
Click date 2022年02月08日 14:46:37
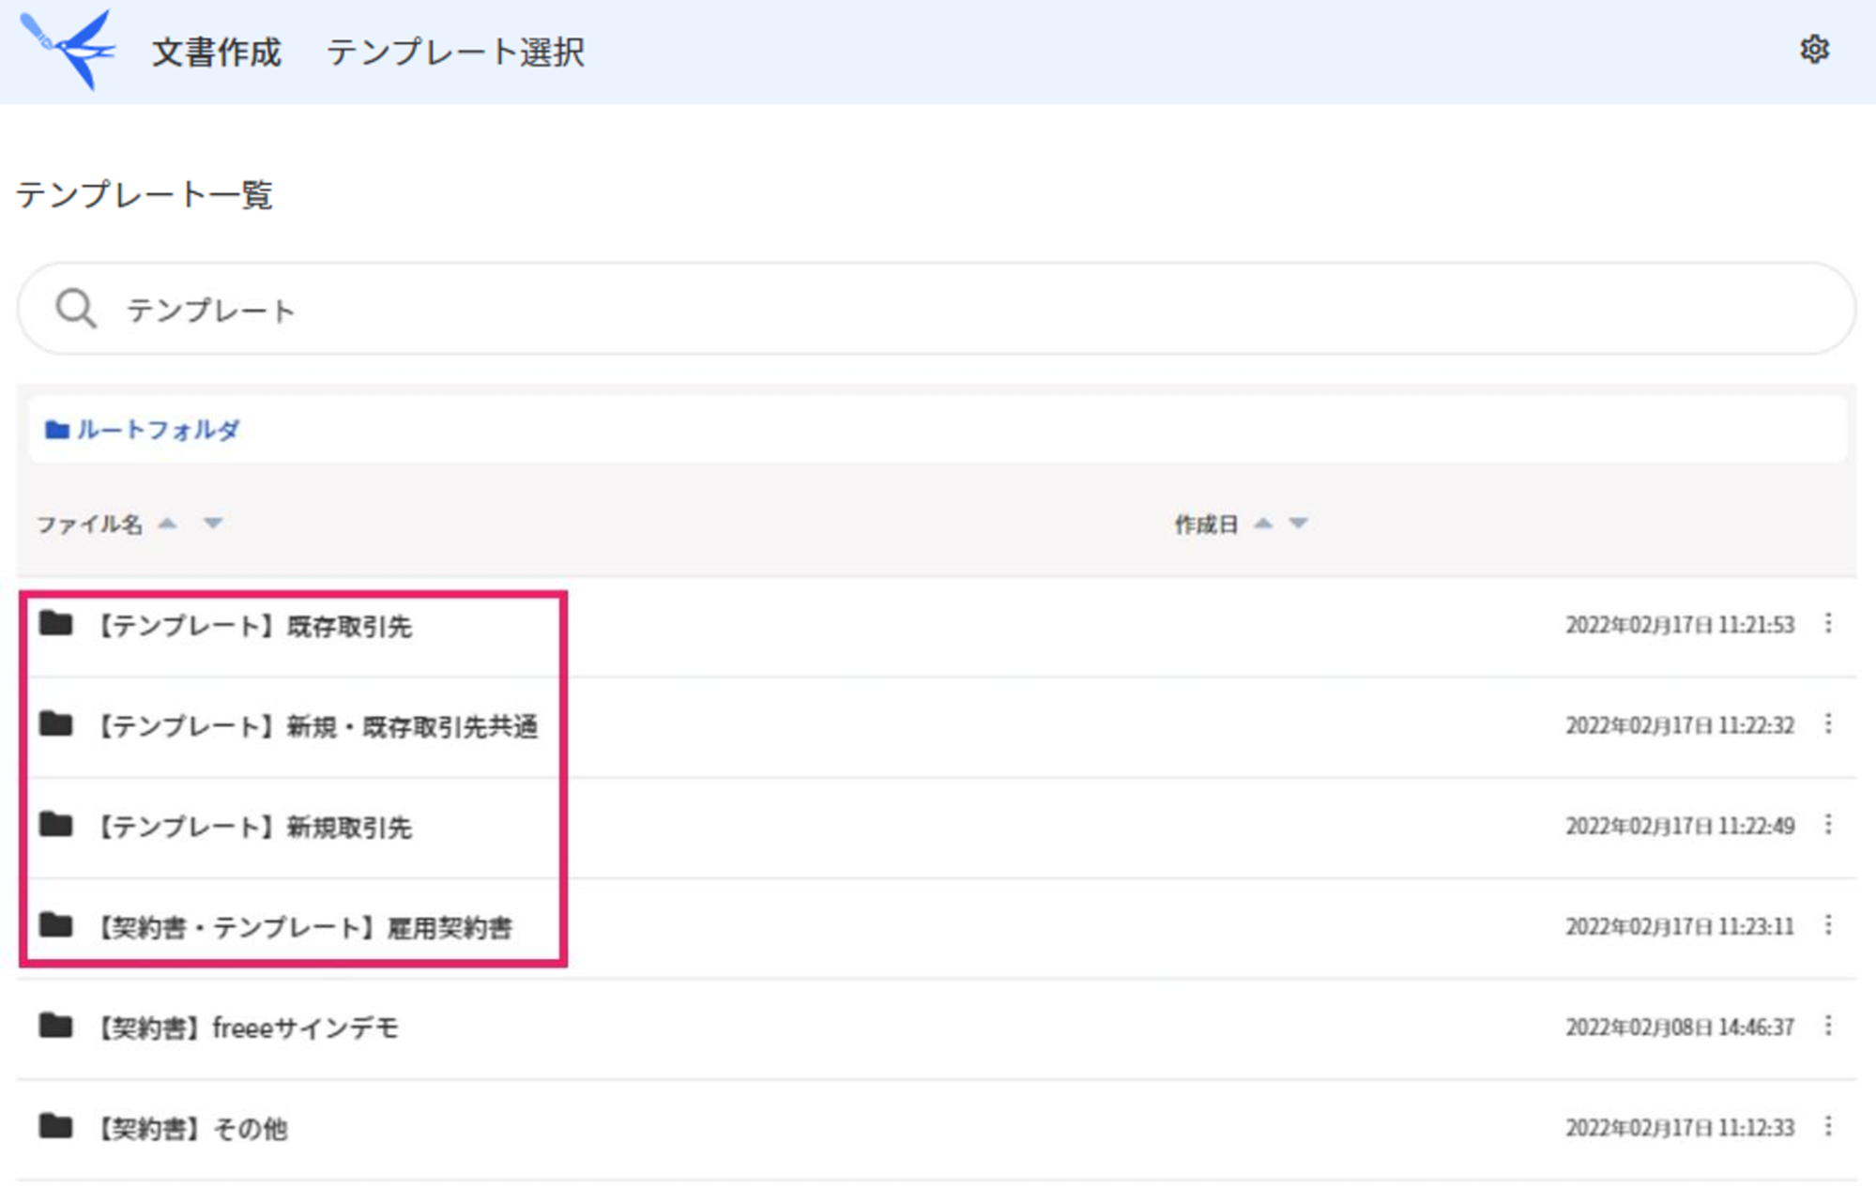tap(1680, 1027)
